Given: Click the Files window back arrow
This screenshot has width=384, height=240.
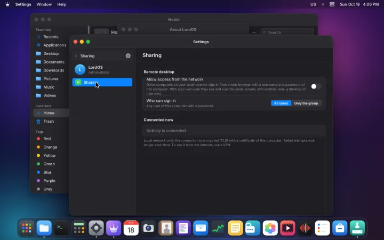Looking at the screenshot, I should click(x=98, y=33).
